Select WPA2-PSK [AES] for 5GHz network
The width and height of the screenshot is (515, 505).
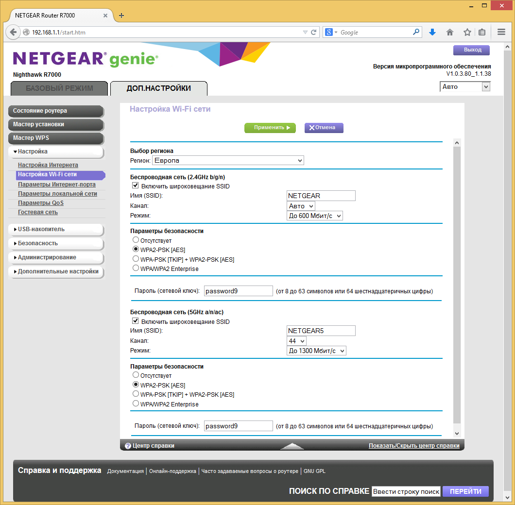[x=136, y=384]
